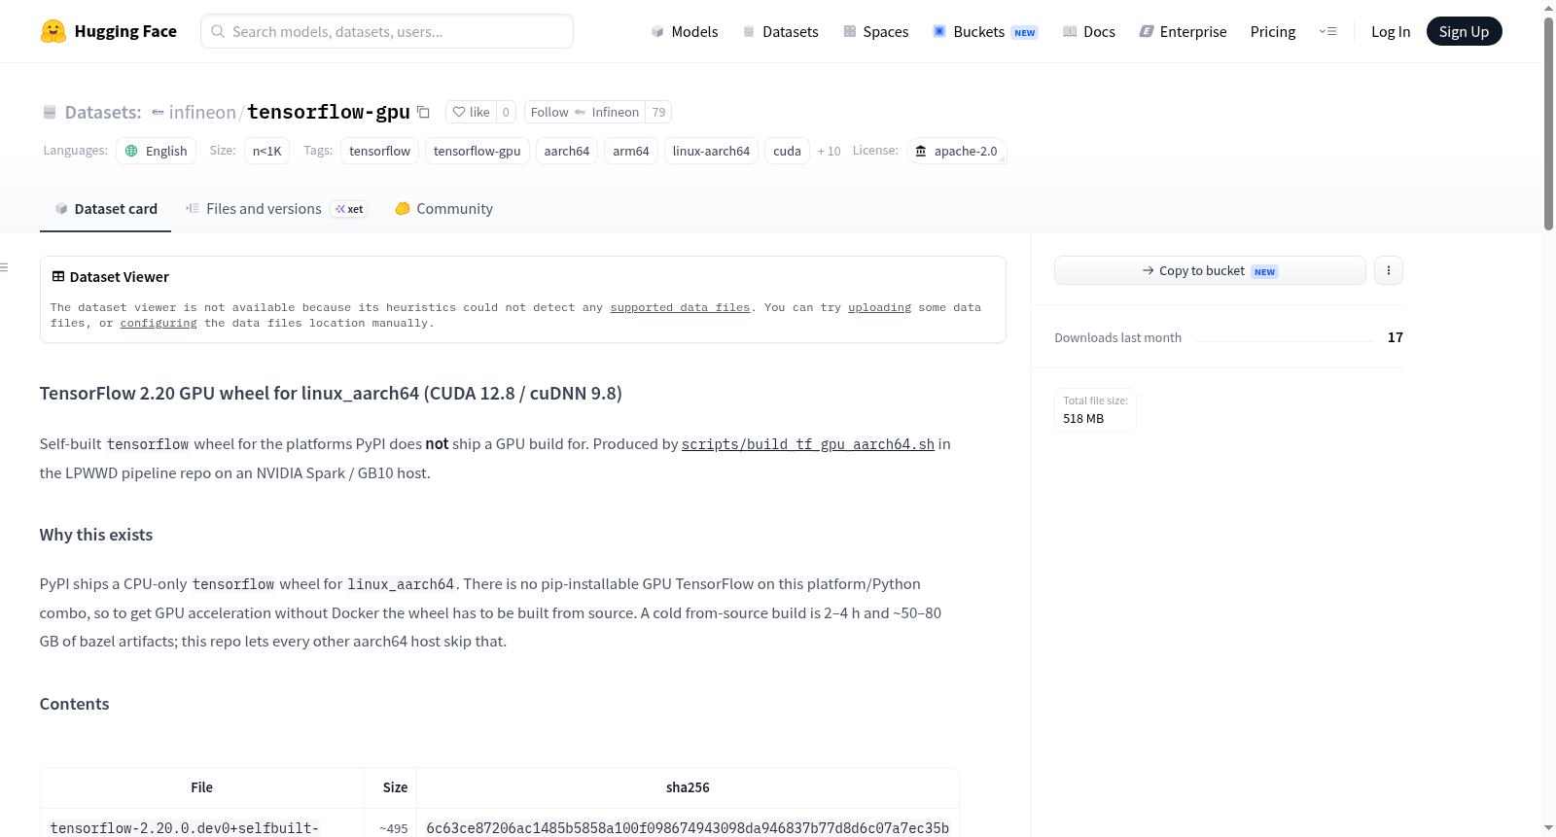The width and height of the screenshot is (1556, 837).
Task: Select the aarch64 tag
Action: [567, 151]
